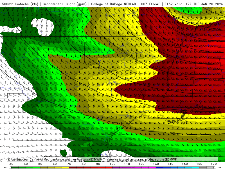Click the dark red swatch just after 70
Viewport: 225px width, 169px height.
tap(73, 168)
